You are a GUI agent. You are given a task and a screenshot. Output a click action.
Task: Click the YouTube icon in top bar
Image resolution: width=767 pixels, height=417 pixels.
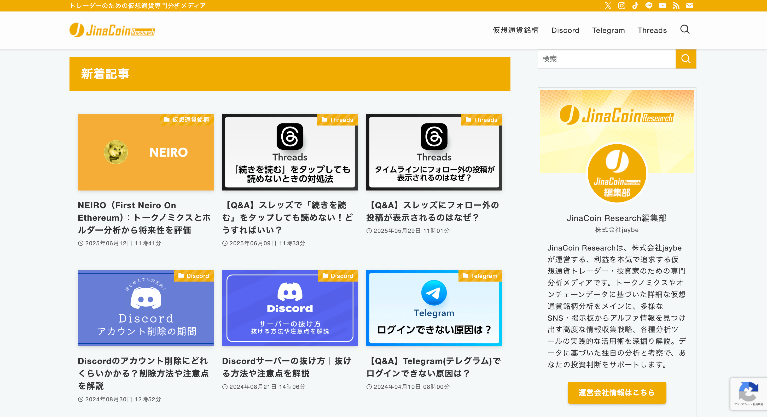pyautogui.click(x=663, y=6)
